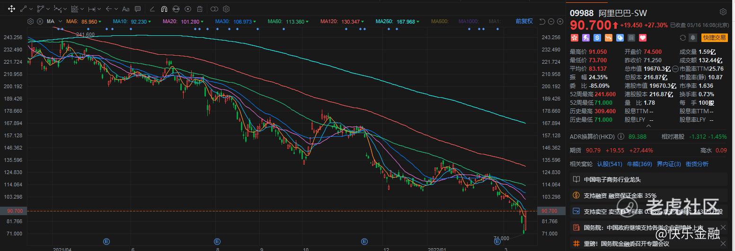The image size is (735, 251).
Task: Collapse the quote details with up chevron
Action: click(x=648, y=126)
